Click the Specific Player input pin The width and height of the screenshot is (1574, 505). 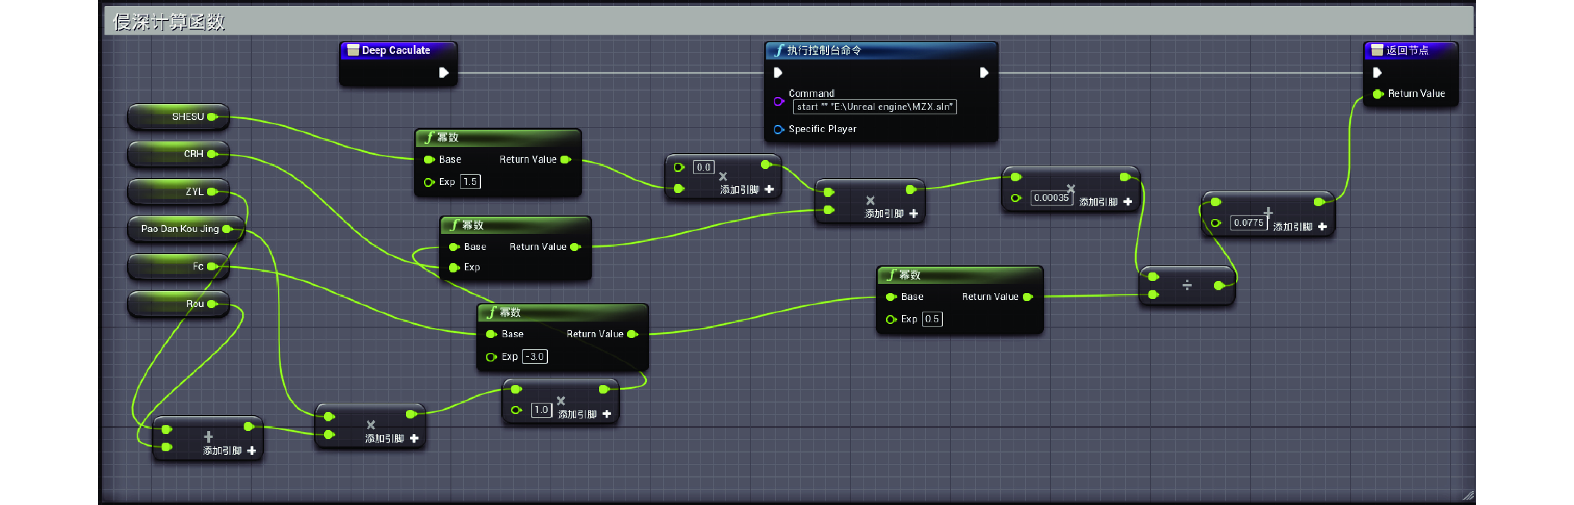(x=778, y=129)
